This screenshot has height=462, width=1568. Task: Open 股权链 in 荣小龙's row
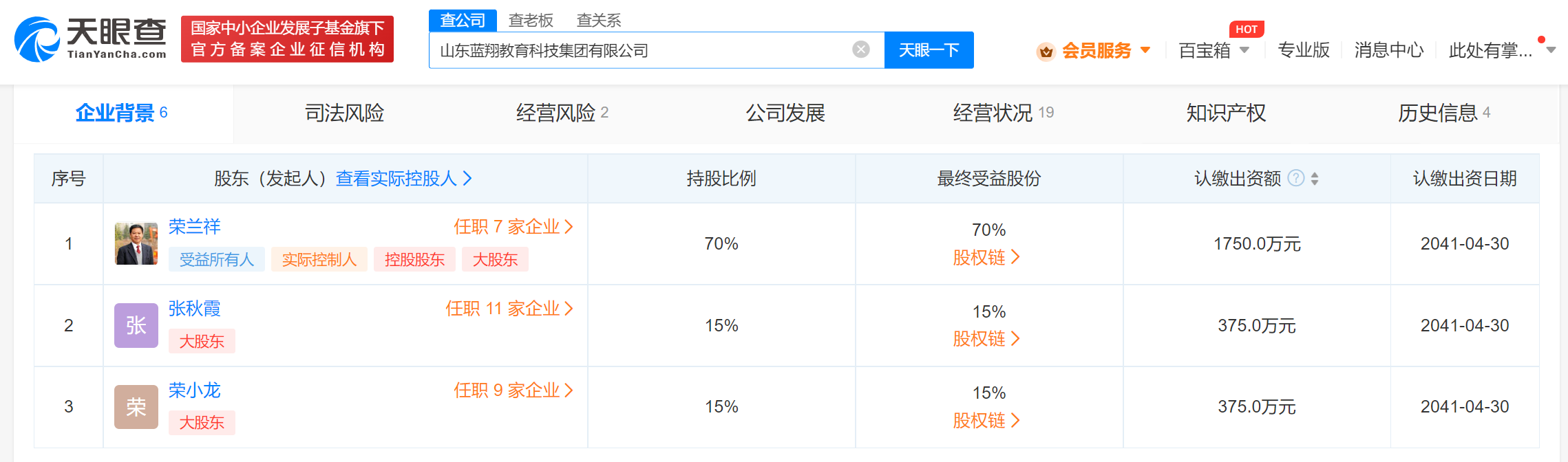(x=986, y=421)
